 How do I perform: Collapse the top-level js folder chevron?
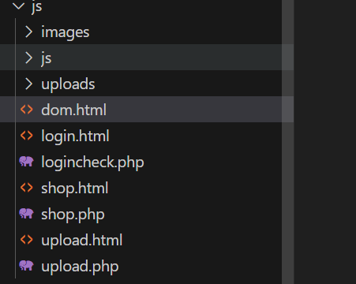[18, 6]
